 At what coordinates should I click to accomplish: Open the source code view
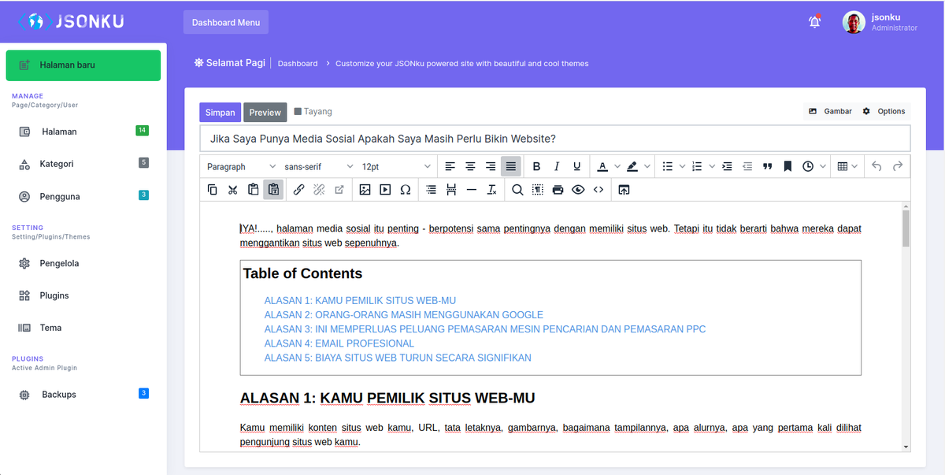coord(598,189)
